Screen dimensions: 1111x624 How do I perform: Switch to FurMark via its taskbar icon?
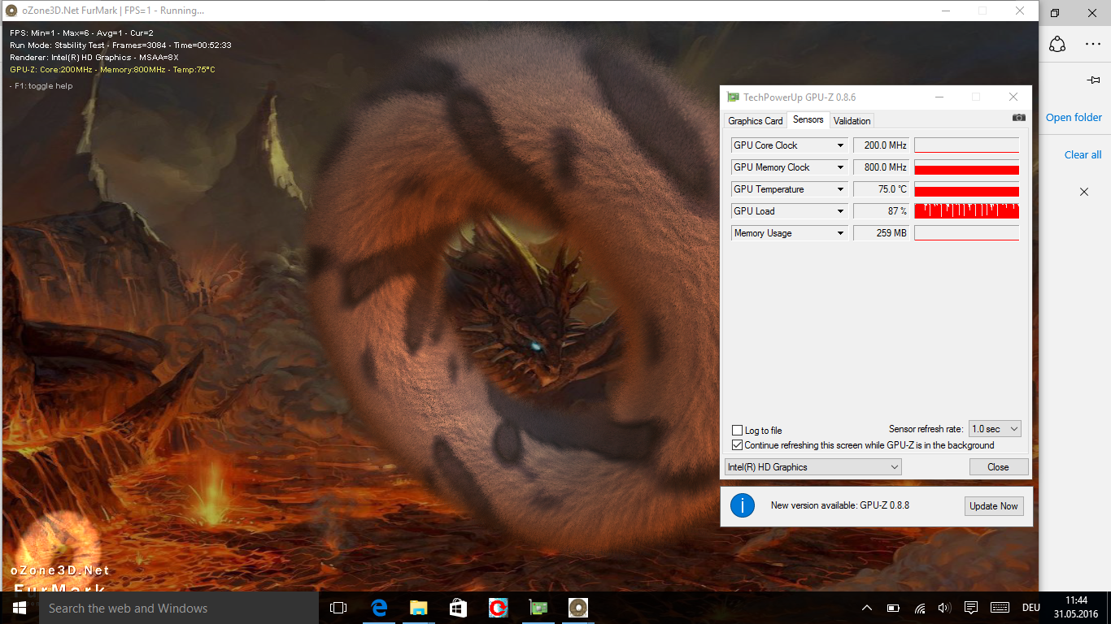point(577,608)
